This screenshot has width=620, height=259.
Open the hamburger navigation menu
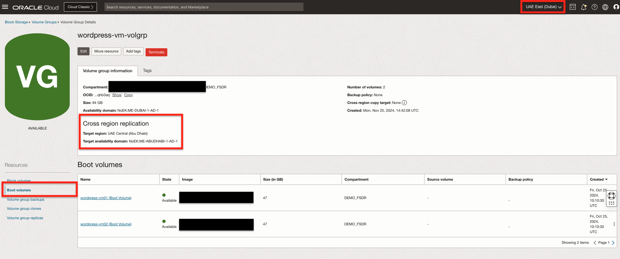tap(5, 7)
